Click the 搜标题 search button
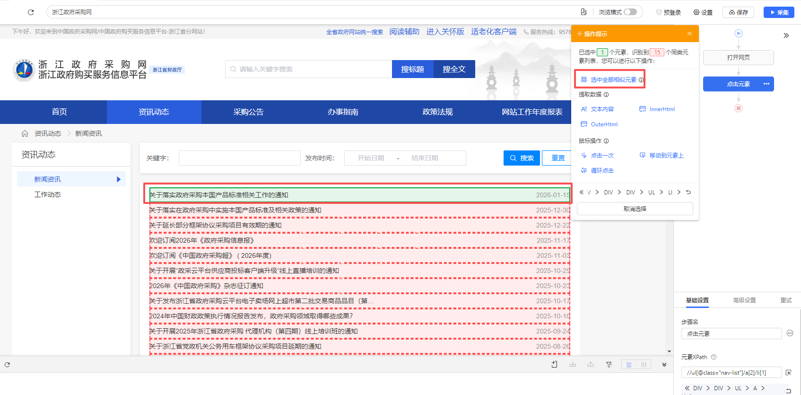The height and width of the screenshot is (395, 801). point(413,69)
